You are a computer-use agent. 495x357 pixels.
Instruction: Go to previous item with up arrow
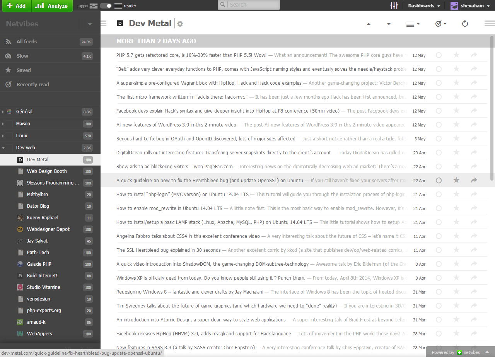tap(369, 24)
